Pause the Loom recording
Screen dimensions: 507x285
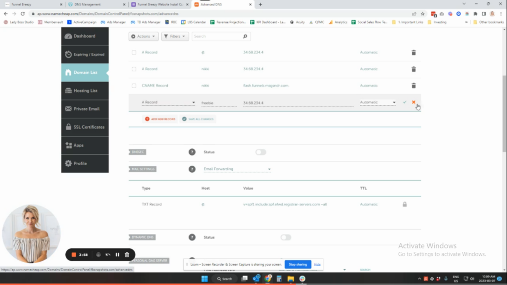[117, 255]
